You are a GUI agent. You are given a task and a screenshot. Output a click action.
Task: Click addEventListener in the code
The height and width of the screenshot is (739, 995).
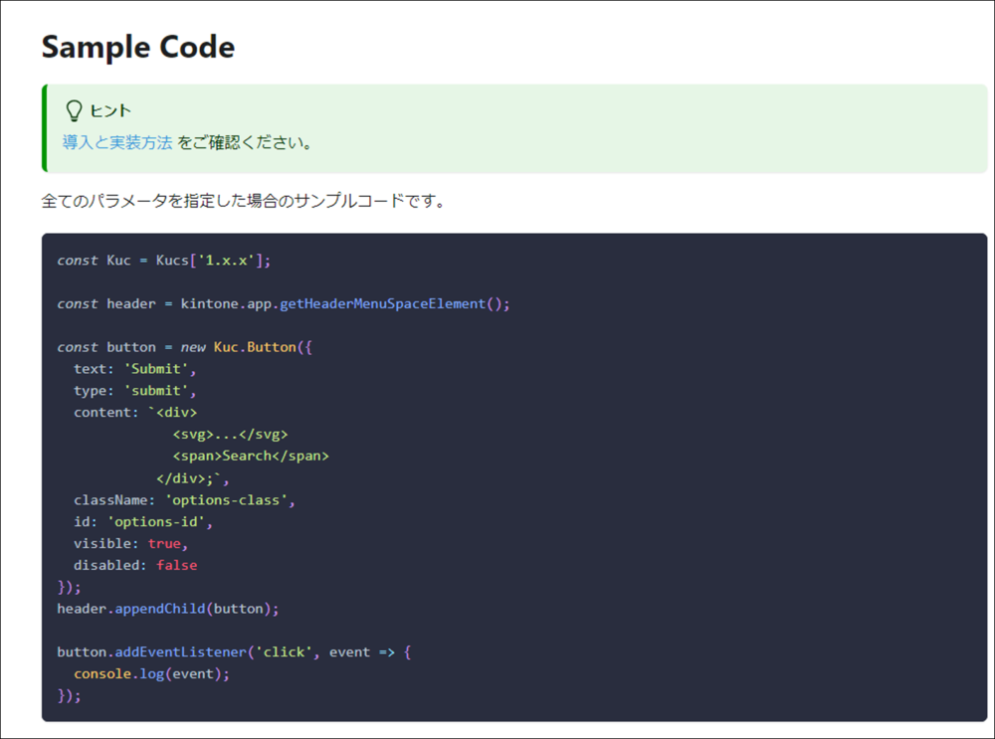pyautogui.click(x=191, y=652)
